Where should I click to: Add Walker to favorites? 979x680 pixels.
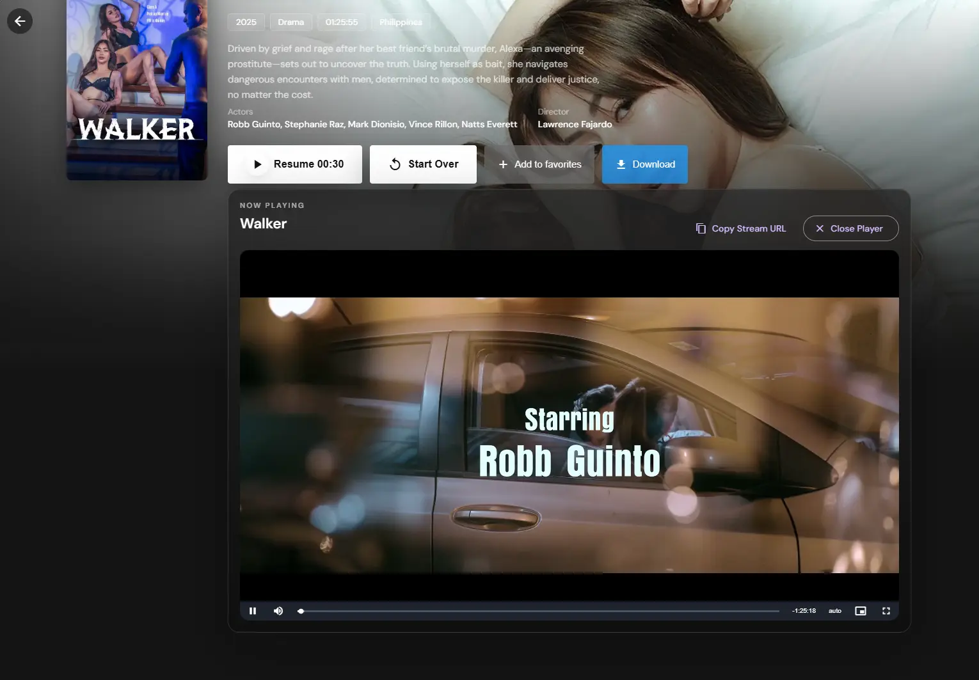point(539,164)
